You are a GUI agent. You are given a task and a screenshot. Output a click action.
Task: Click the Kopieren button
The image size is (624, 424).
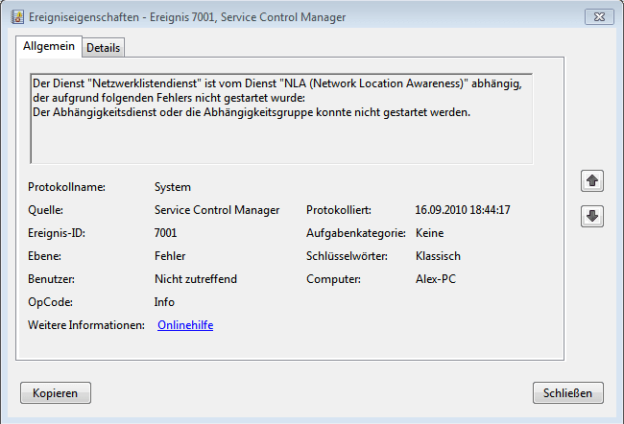tap(56, 393)
